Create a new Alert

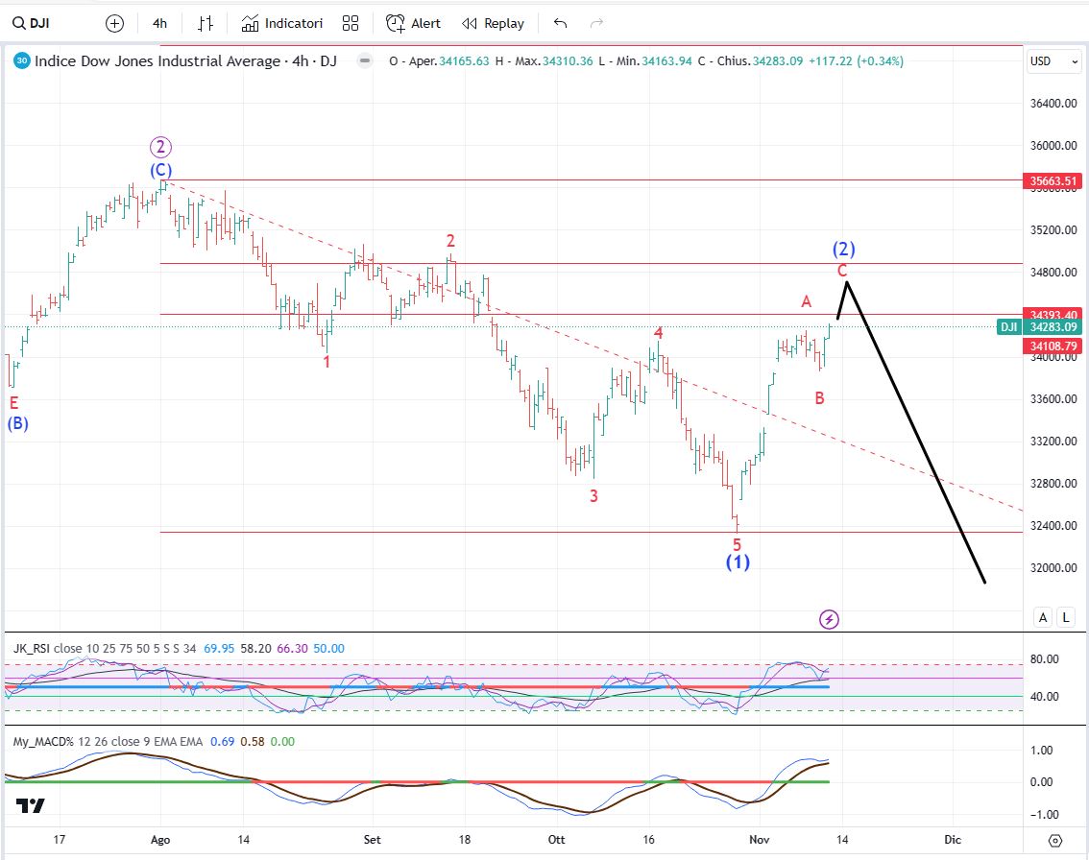tap(413, 24)
